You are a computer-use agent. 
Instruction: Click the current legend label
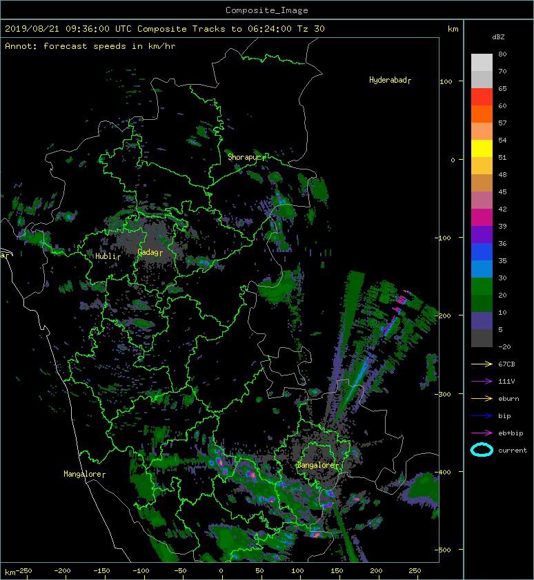pyautogui.click(x=513, y=450)
